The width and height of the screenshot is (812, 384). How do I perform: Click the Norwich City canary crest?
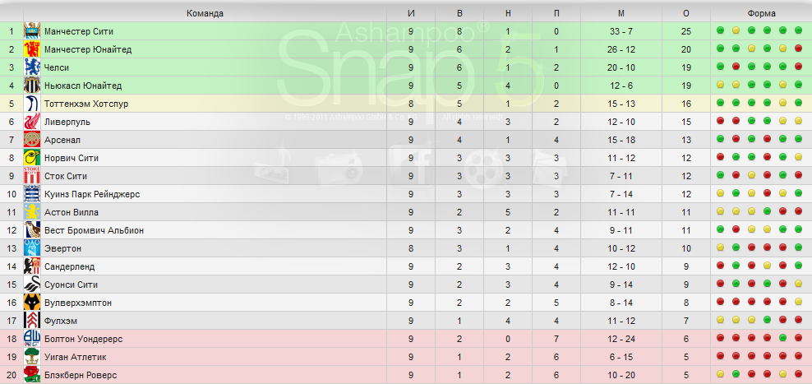[x=32, y=158]
